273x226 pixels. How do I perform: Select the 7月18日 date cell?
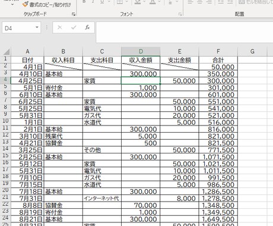click(x=27, y=192)
